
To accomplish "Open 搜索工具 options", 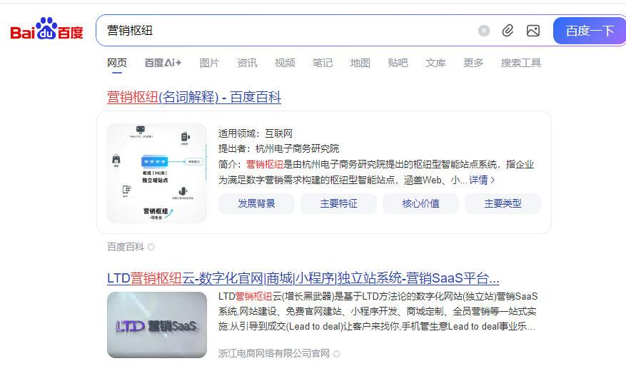I will (521, 63).
